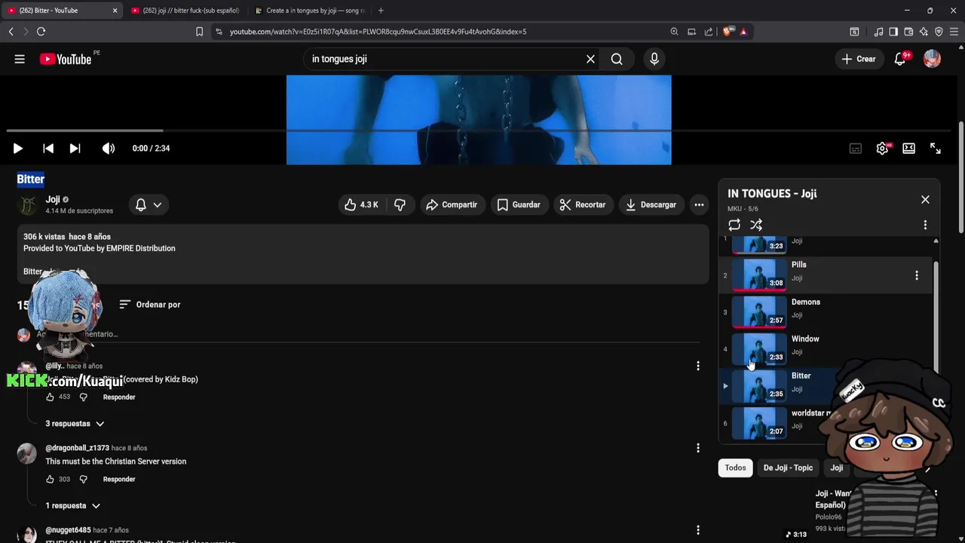Screen dimensions: 965x543
Task: Select the Joji filter chip
Action: point(837,468)
